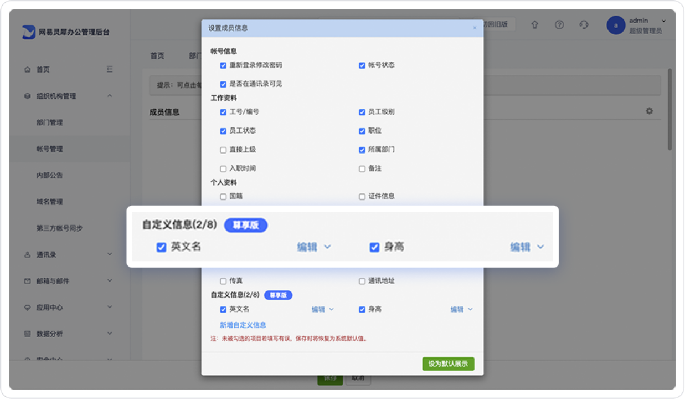Viewport: 685px width, 399px height.
Task: Uncheck the 重新登录修改密码 checkbox
Action: pos(223,65)
